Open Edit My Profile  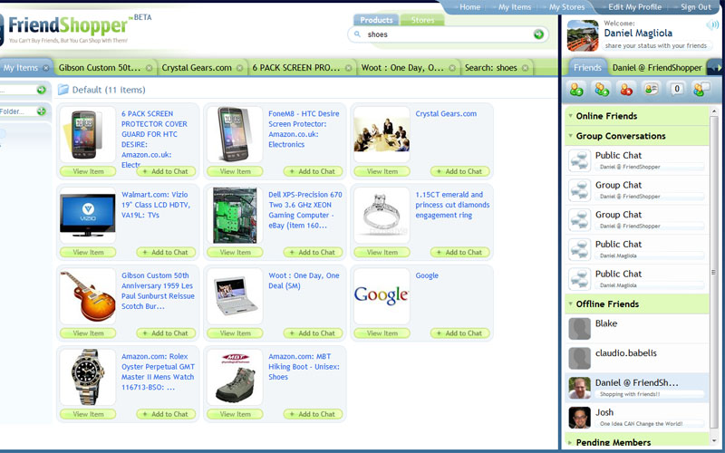click(x=635, y=7)
